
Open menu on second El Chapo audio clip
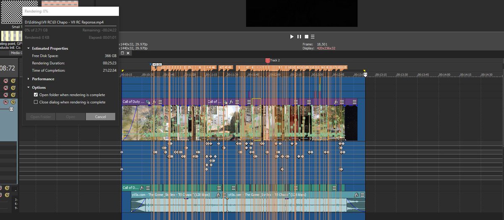(362, 195)
